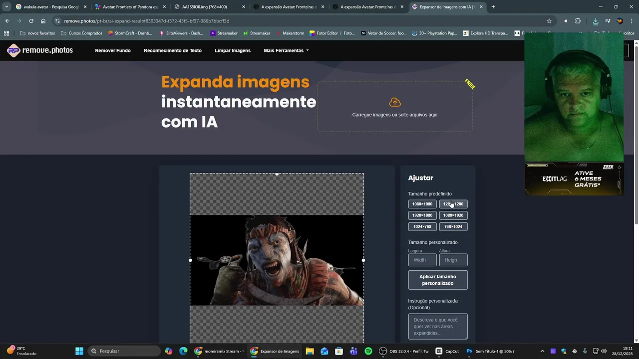
Task: Open Microsoft Edge from the taskbar
Action: (183, 351)
